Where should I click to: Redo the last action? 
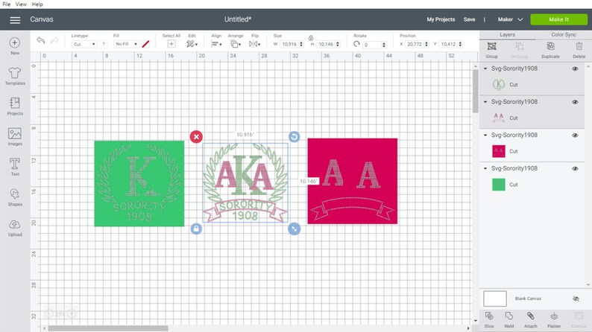54,40
